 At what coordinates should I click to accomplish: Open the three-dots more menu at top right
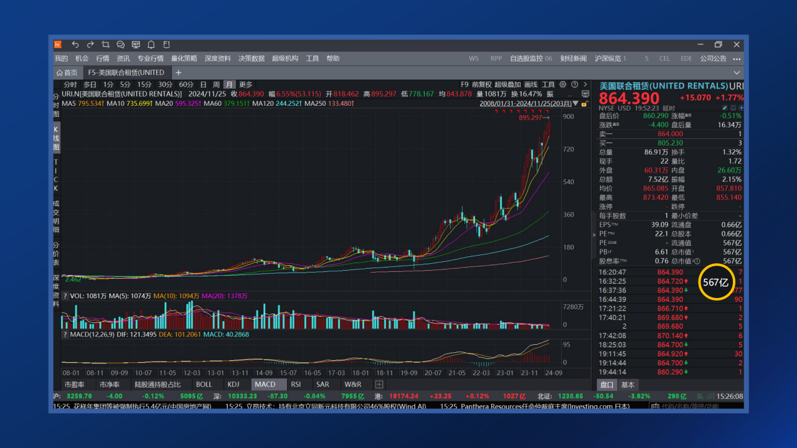pyautogui.click(x=737, y=58)
